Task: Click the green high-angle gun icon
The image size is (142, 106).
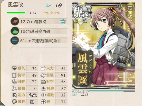Action: point(15,31)
